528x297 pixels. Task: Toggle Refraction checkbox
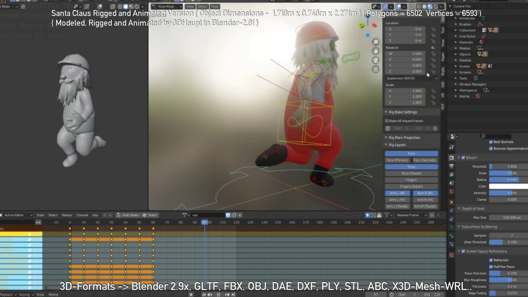(x=491, y=260)
